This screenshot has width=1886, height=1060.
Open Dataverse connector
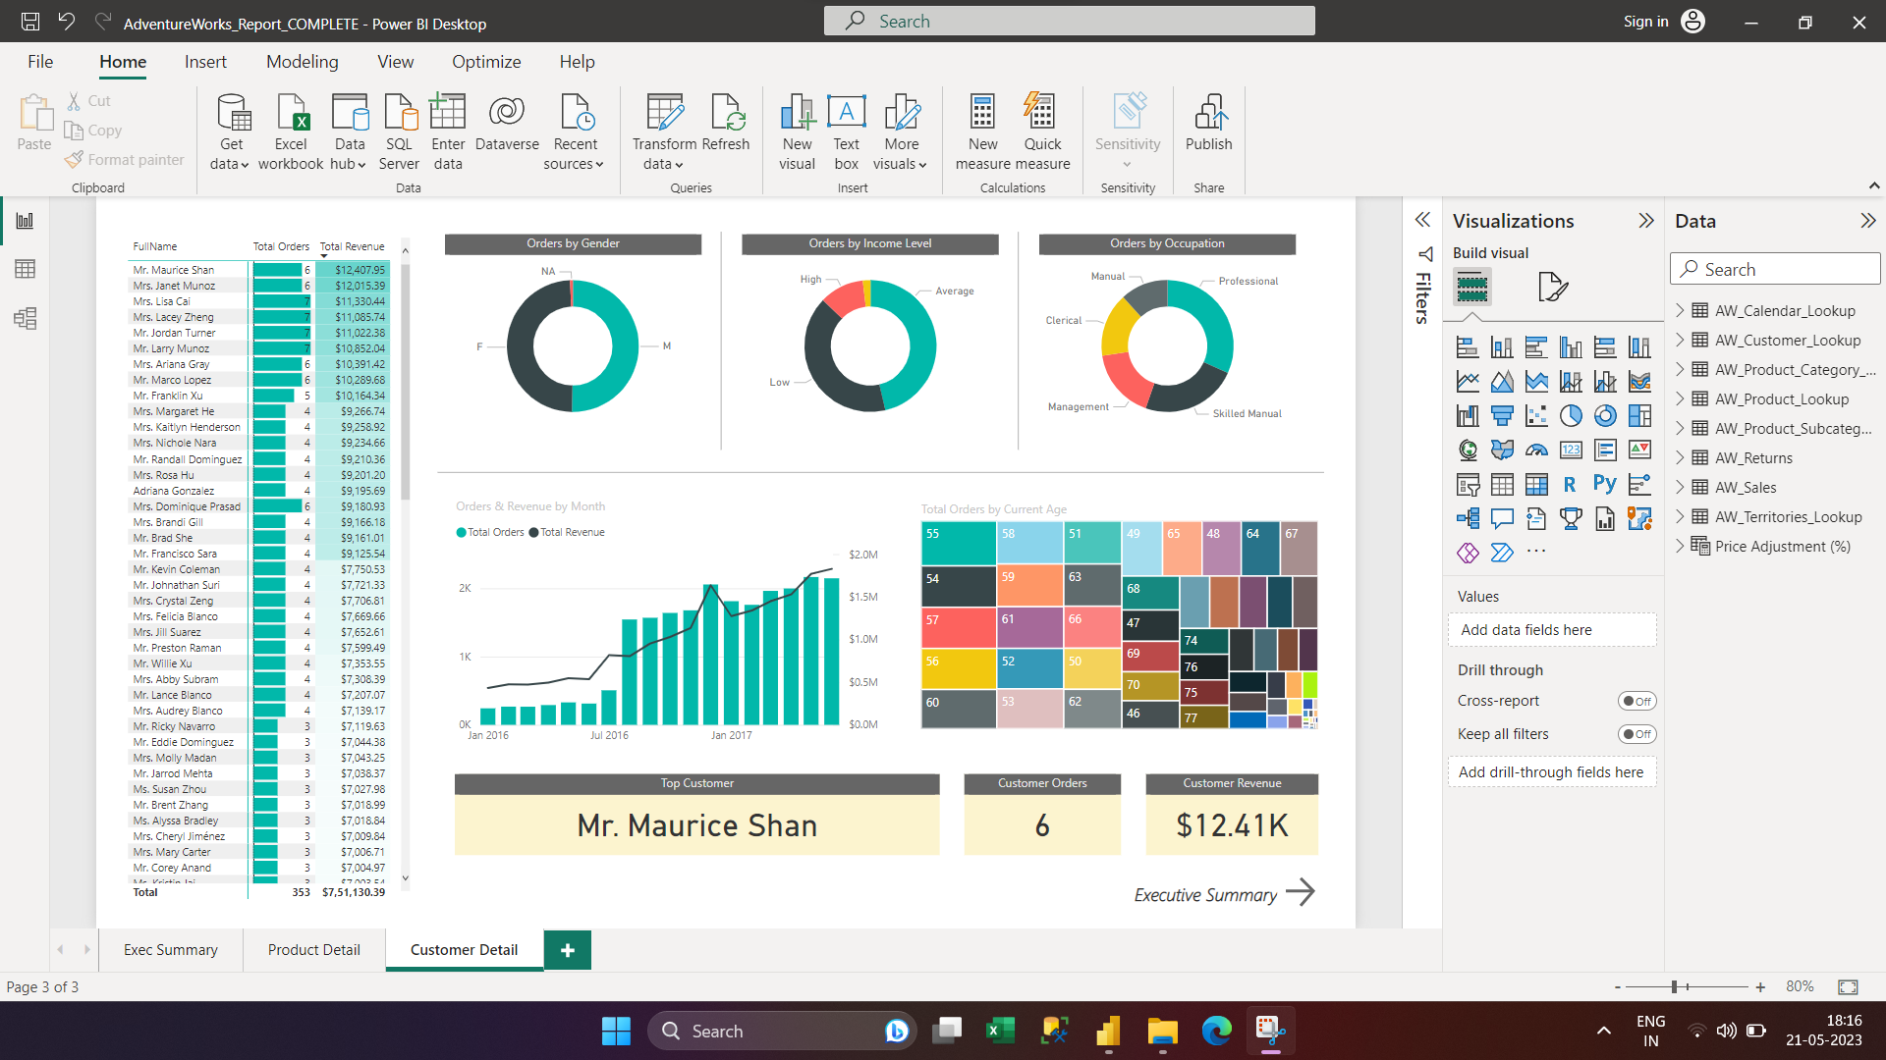[x=507, y=123]
